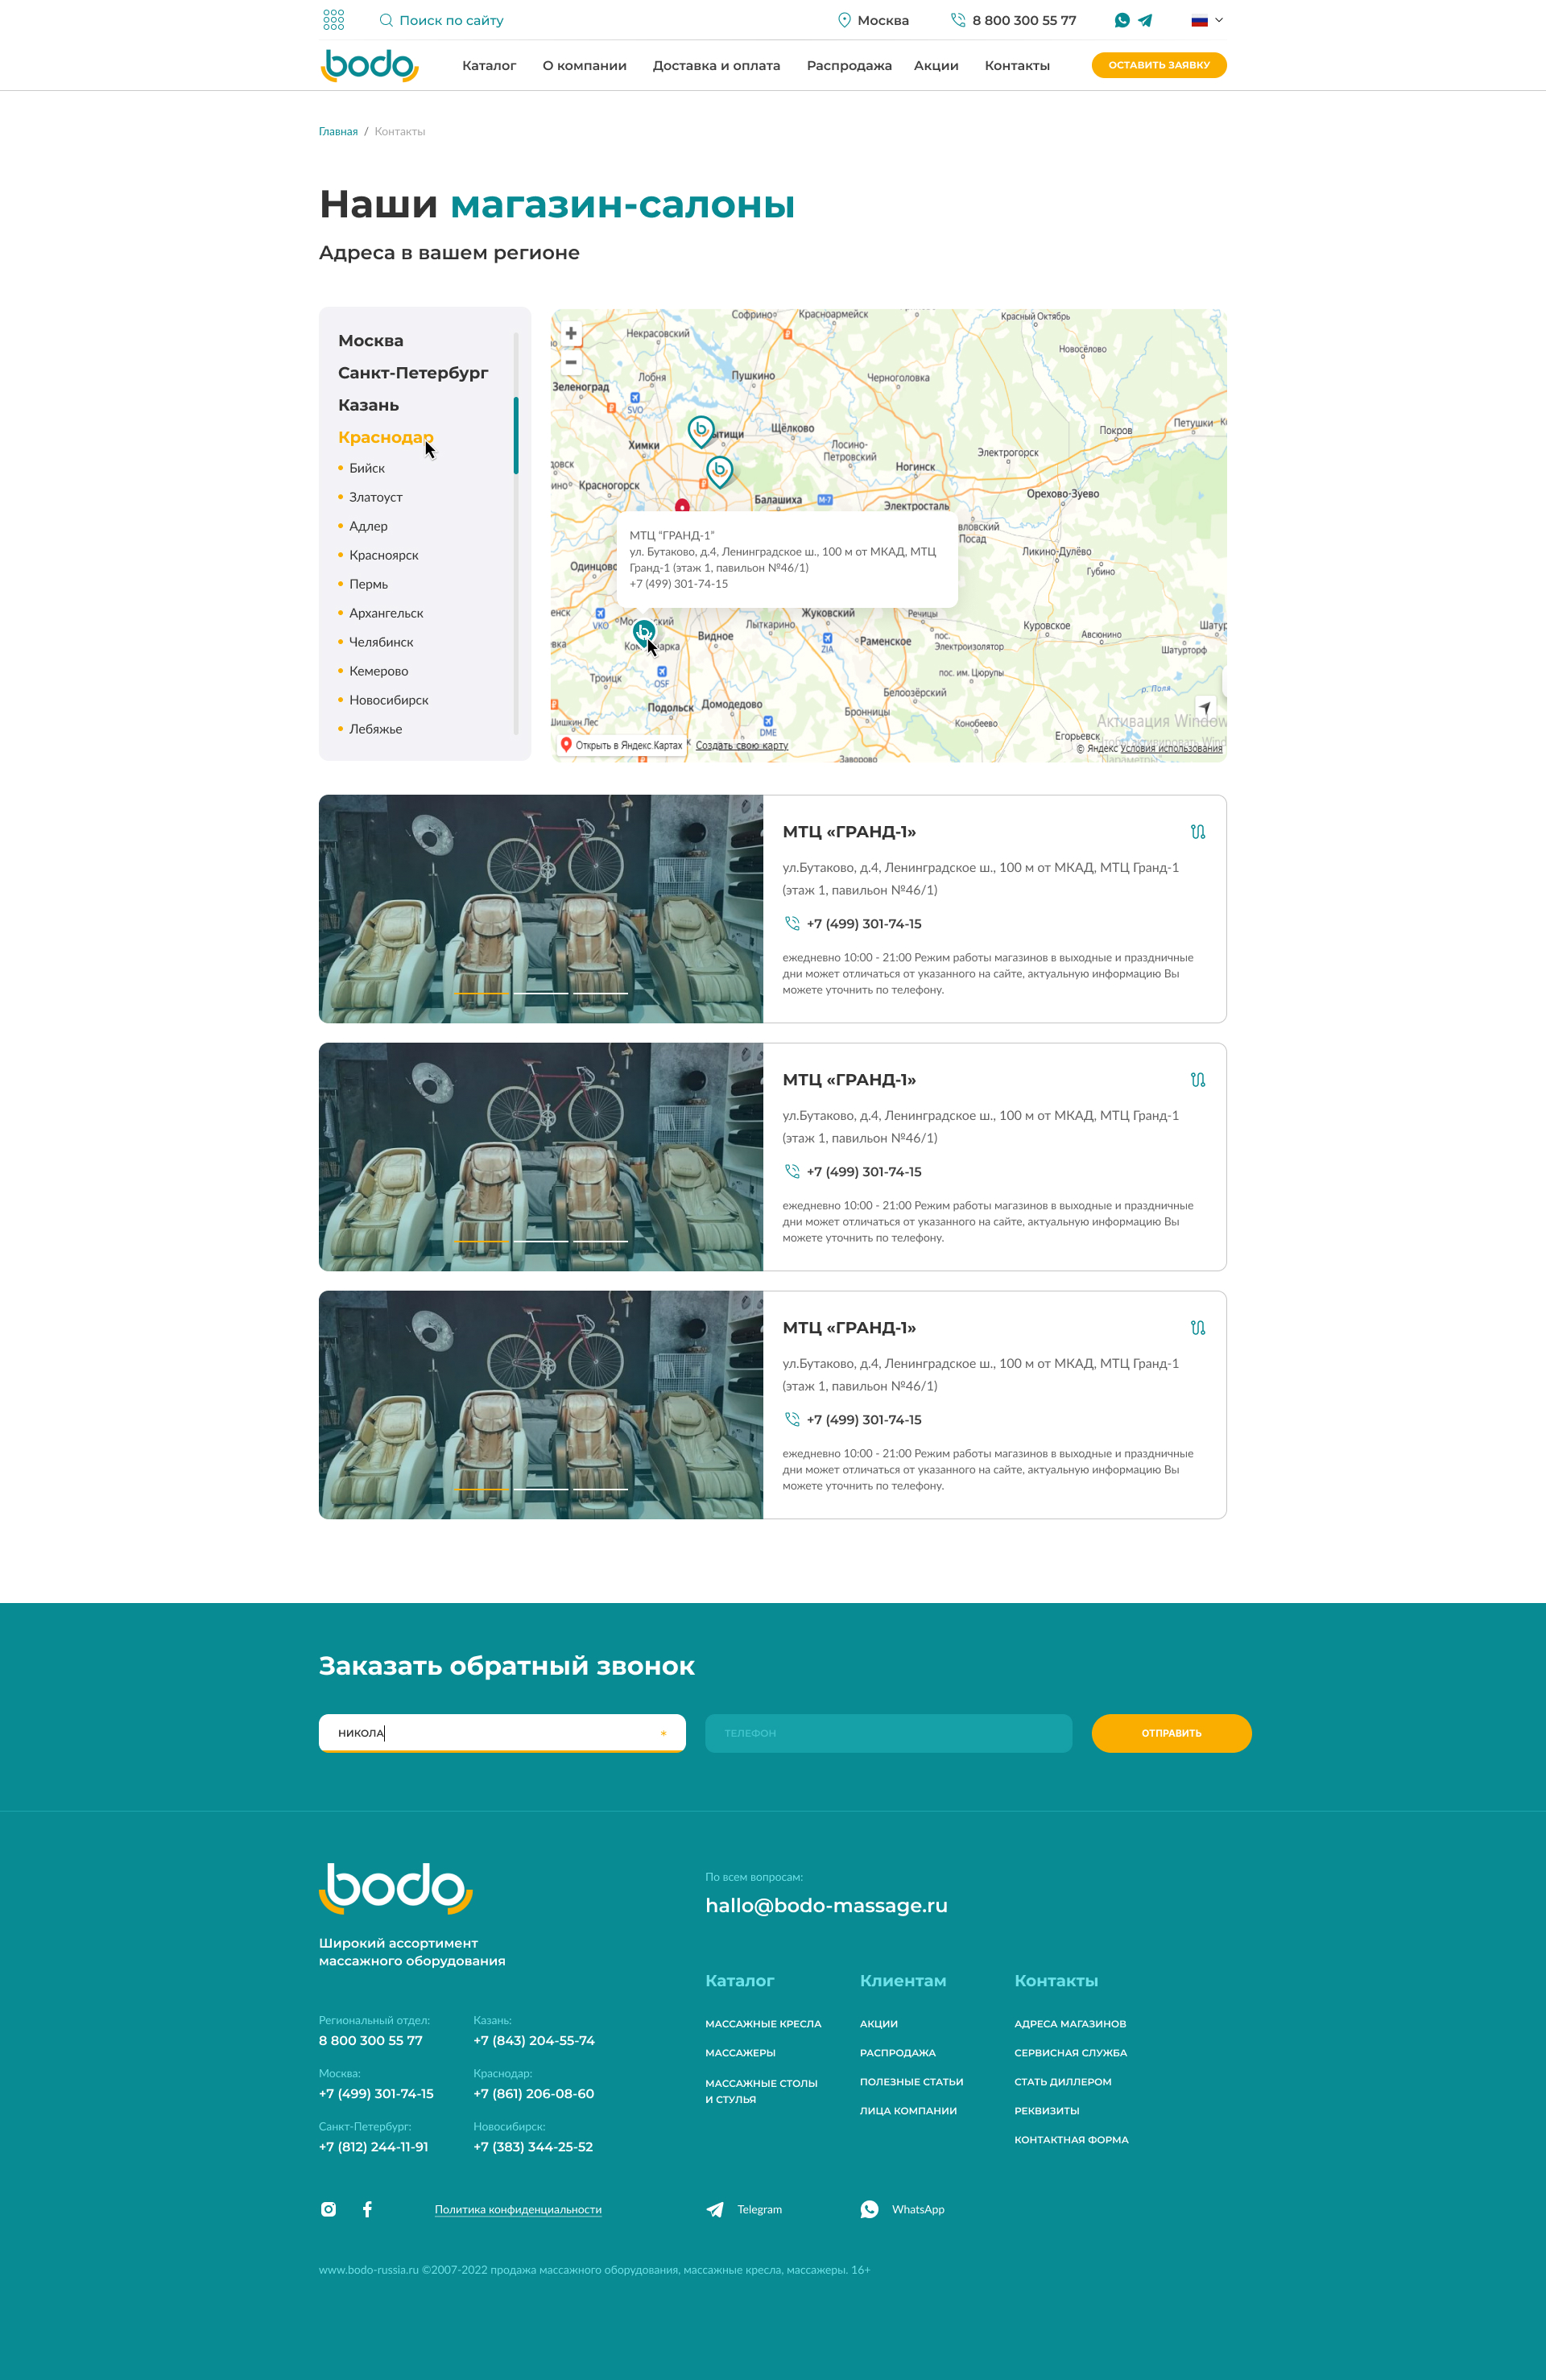Click Открыть в Яндекс.Картах link
Screen dimensions: 1546x2380
pos(622,745)
